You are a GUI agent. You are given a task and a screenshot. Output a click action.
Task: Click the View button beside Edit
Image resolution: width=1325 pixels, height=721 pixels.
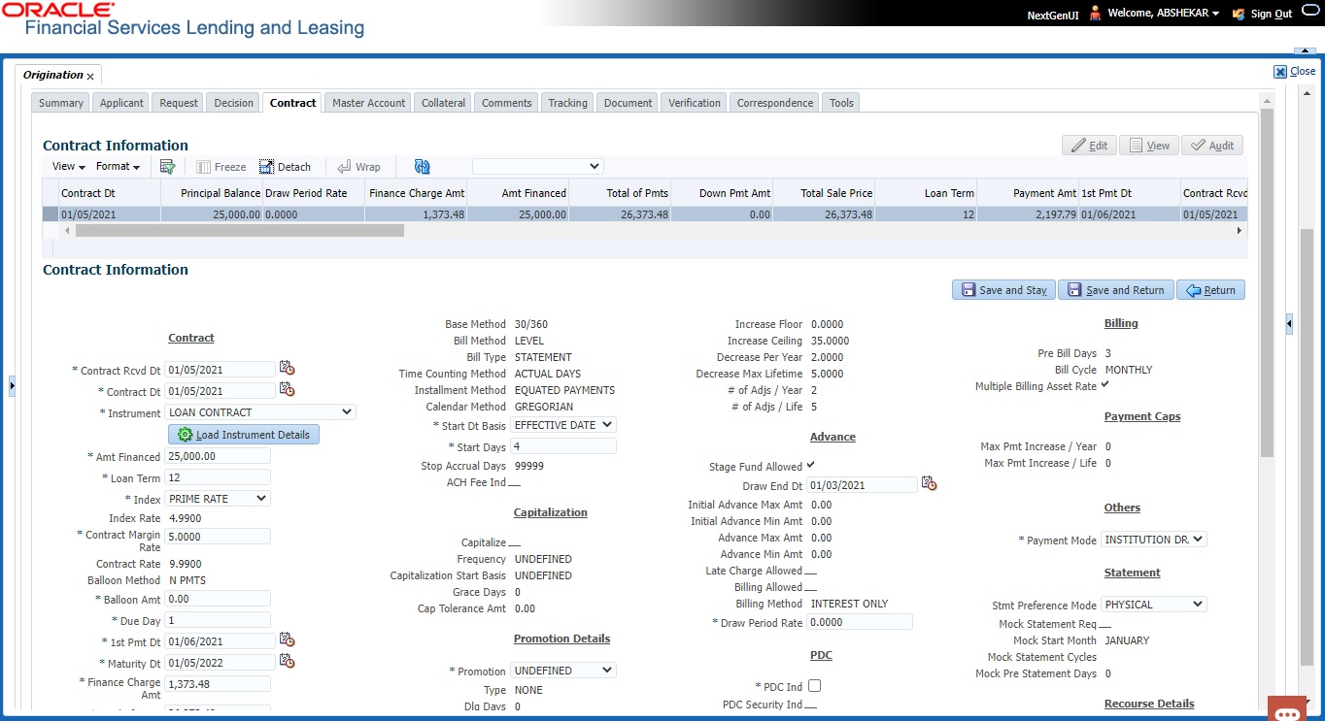pos(1148,146)
